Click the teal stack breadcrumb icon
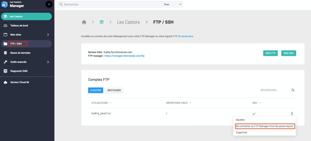Image resolution: width=311 pixels, height=141 pixels. point(101,22)
